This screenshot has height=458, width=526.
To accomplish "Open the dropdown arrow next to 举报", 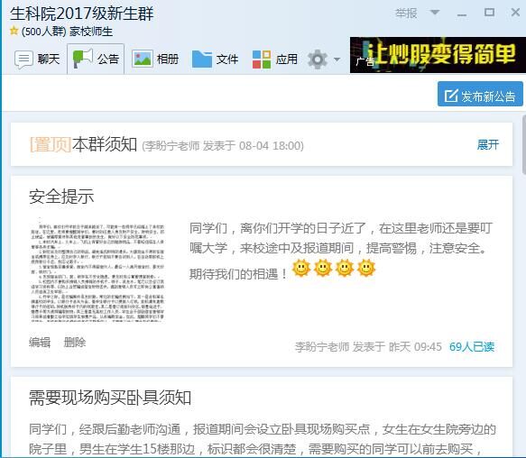I will (x=435, y=13).
